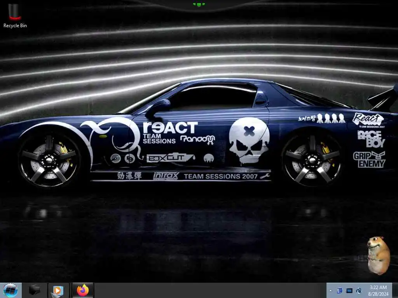Click the green indicator at top center
The width and height of the screenshot is (398, 298).
tap(199, 4)
